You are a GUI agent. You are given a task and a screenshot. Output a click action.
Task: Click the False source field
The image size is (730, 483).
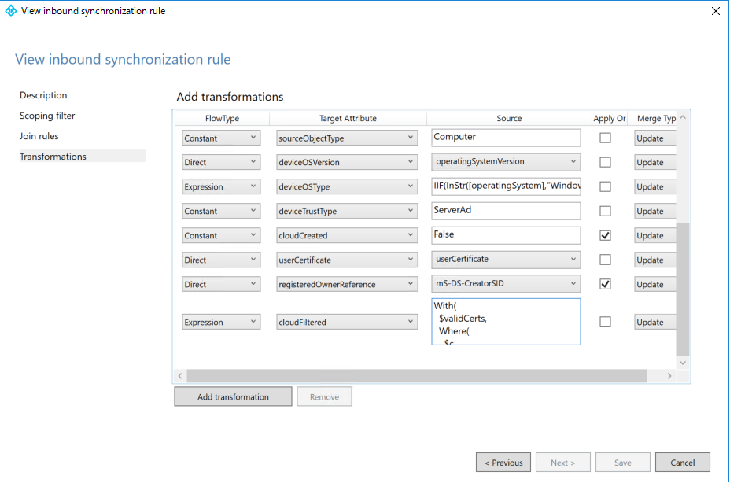[x=506, y=234]
